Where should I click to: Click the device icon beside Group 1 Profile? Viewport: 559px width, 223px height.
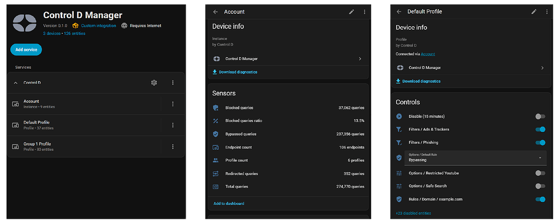[x=15, y=147]
